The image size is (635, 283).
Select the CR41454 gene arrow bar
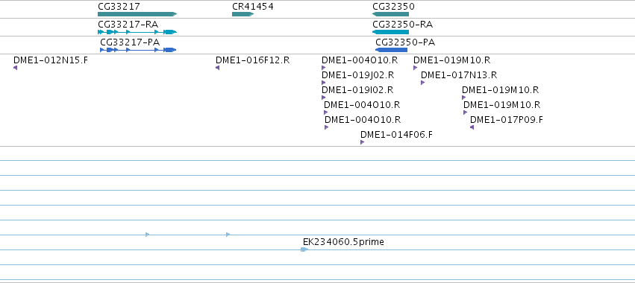(x=243, y=14)
